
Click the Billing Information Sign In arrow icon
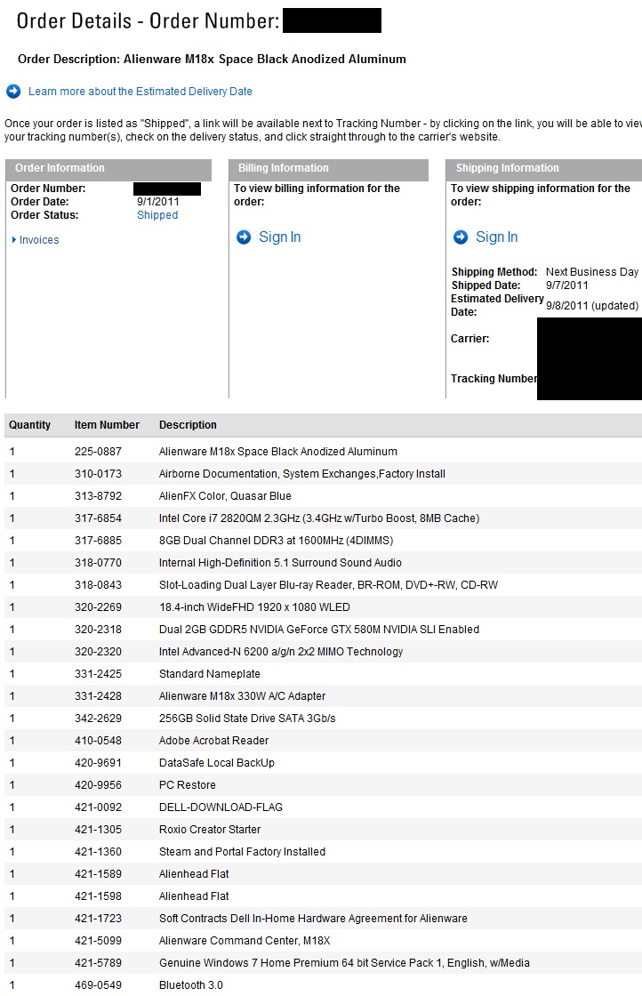click(244, 237)
